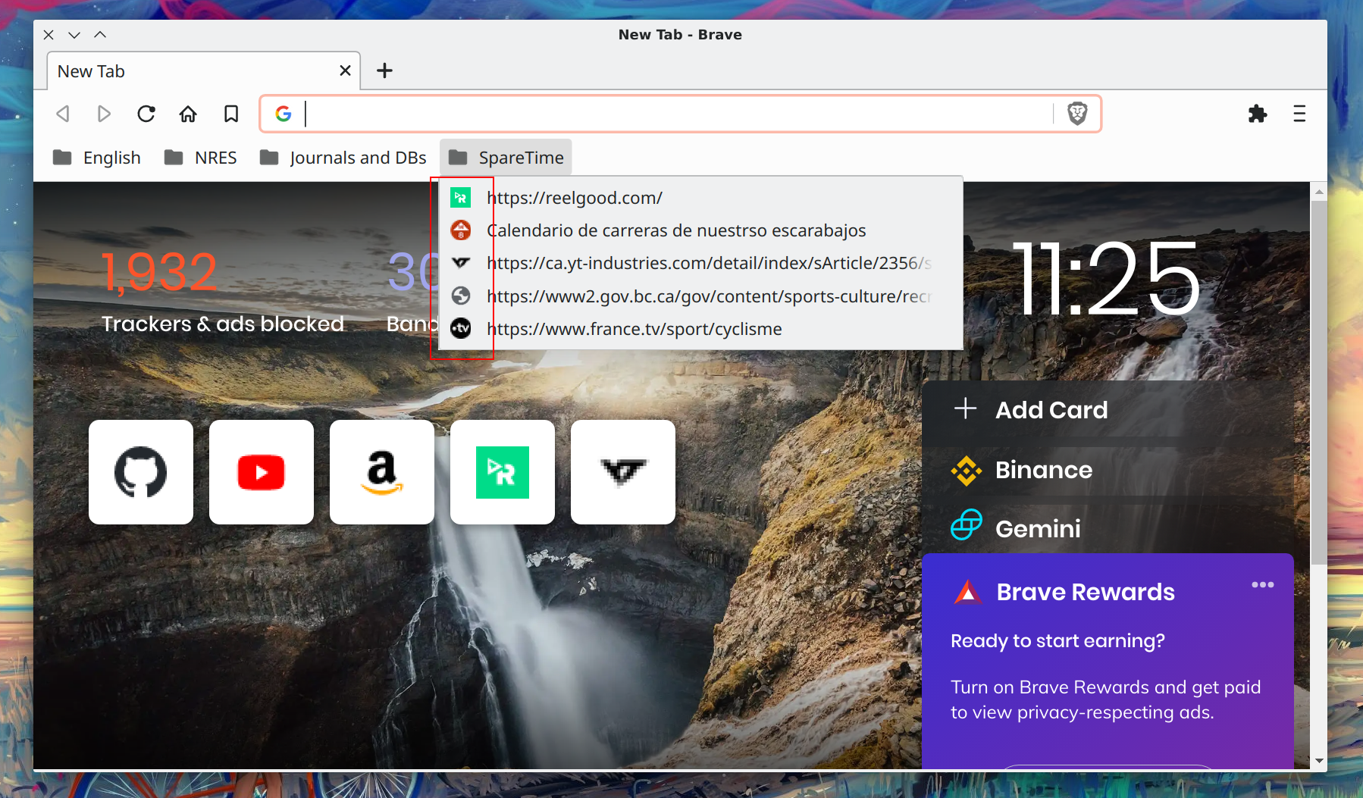This screenshot has width=1363, height=798.
Task: Bookmark this page with the bookmark icon
Action: [x=231, y=114]
